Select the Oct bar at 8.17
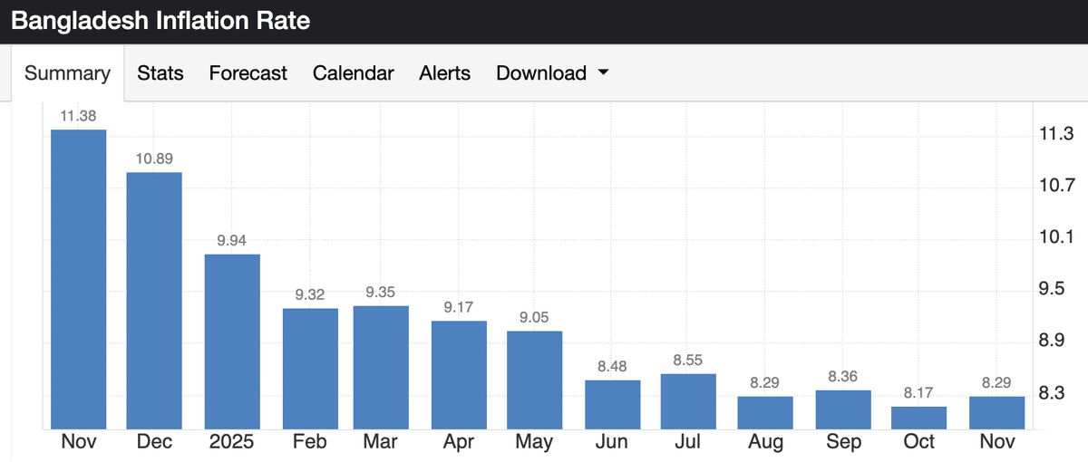 coord(918,418)
